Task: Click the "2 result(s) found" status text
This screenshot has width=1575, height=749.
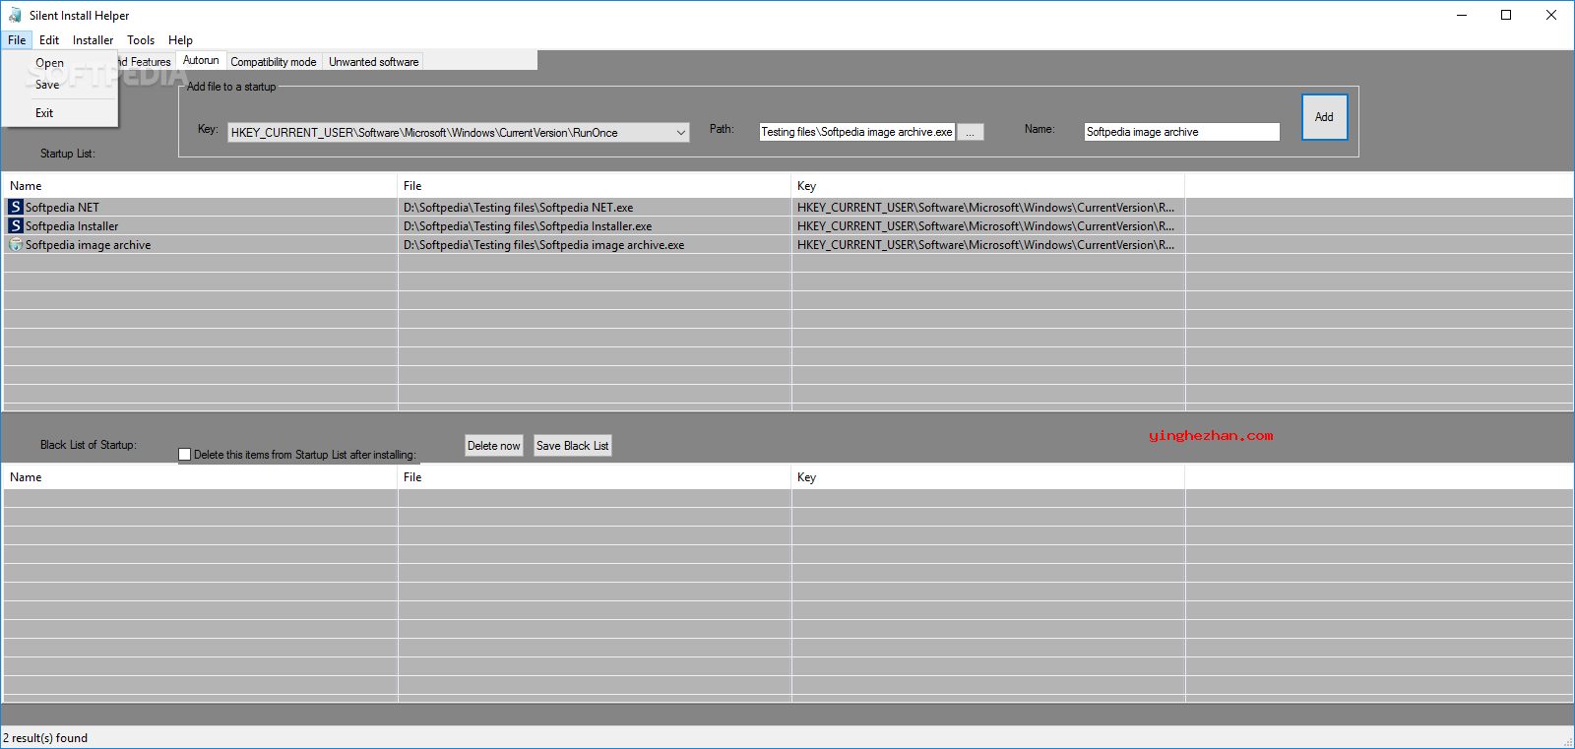Action: point(45,738)
